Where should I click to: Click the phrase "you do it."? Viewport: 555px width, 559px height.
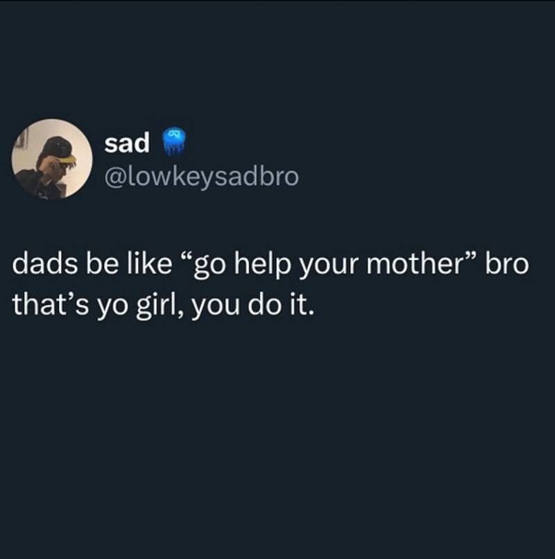click(254, 307)
